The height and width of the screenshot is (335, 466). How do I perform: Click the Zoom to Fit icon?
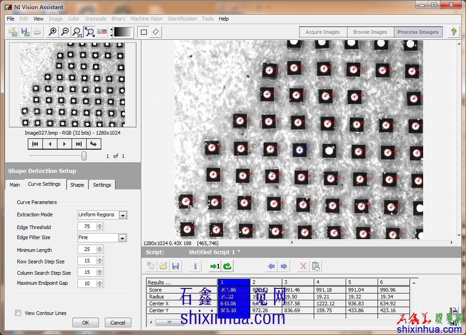pos(90,32)
